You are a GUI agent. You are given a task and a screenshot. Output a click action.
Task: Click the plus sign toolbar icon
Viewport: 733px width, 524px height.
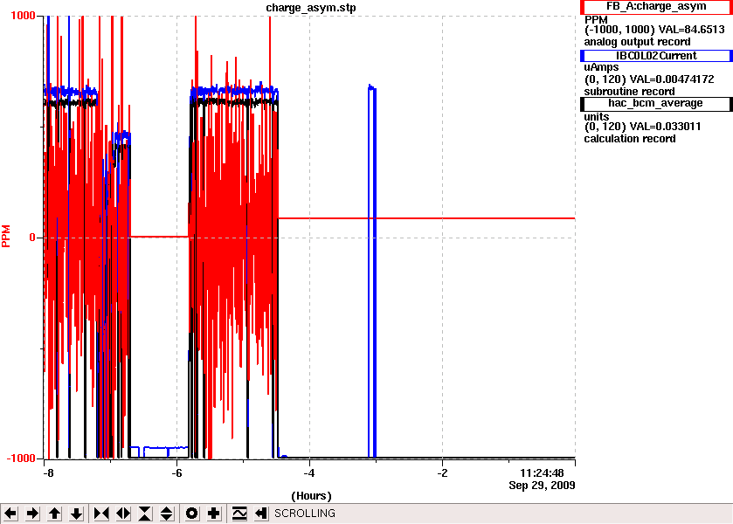214,514
